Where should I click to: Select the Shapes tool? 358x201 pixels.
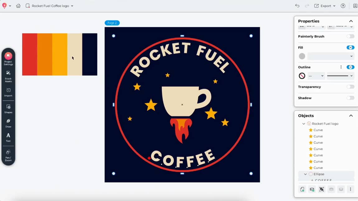pyautogui.click(x=8, y=109)
